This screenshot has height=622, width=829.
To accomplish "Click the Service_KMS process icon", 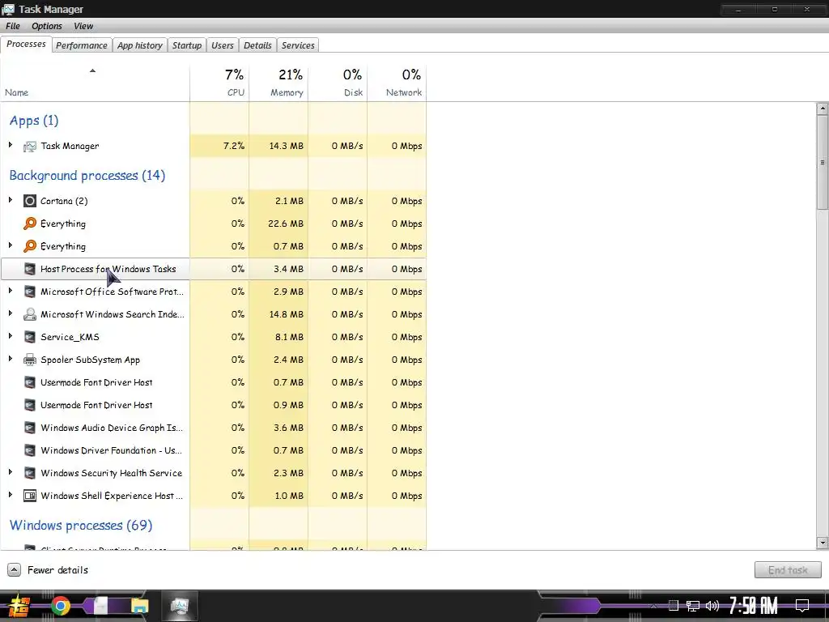I will [x=30, y=338].
